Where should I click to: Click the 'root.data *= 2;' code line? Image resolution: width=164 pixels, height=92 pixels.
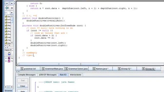click(x=44, y=38)
